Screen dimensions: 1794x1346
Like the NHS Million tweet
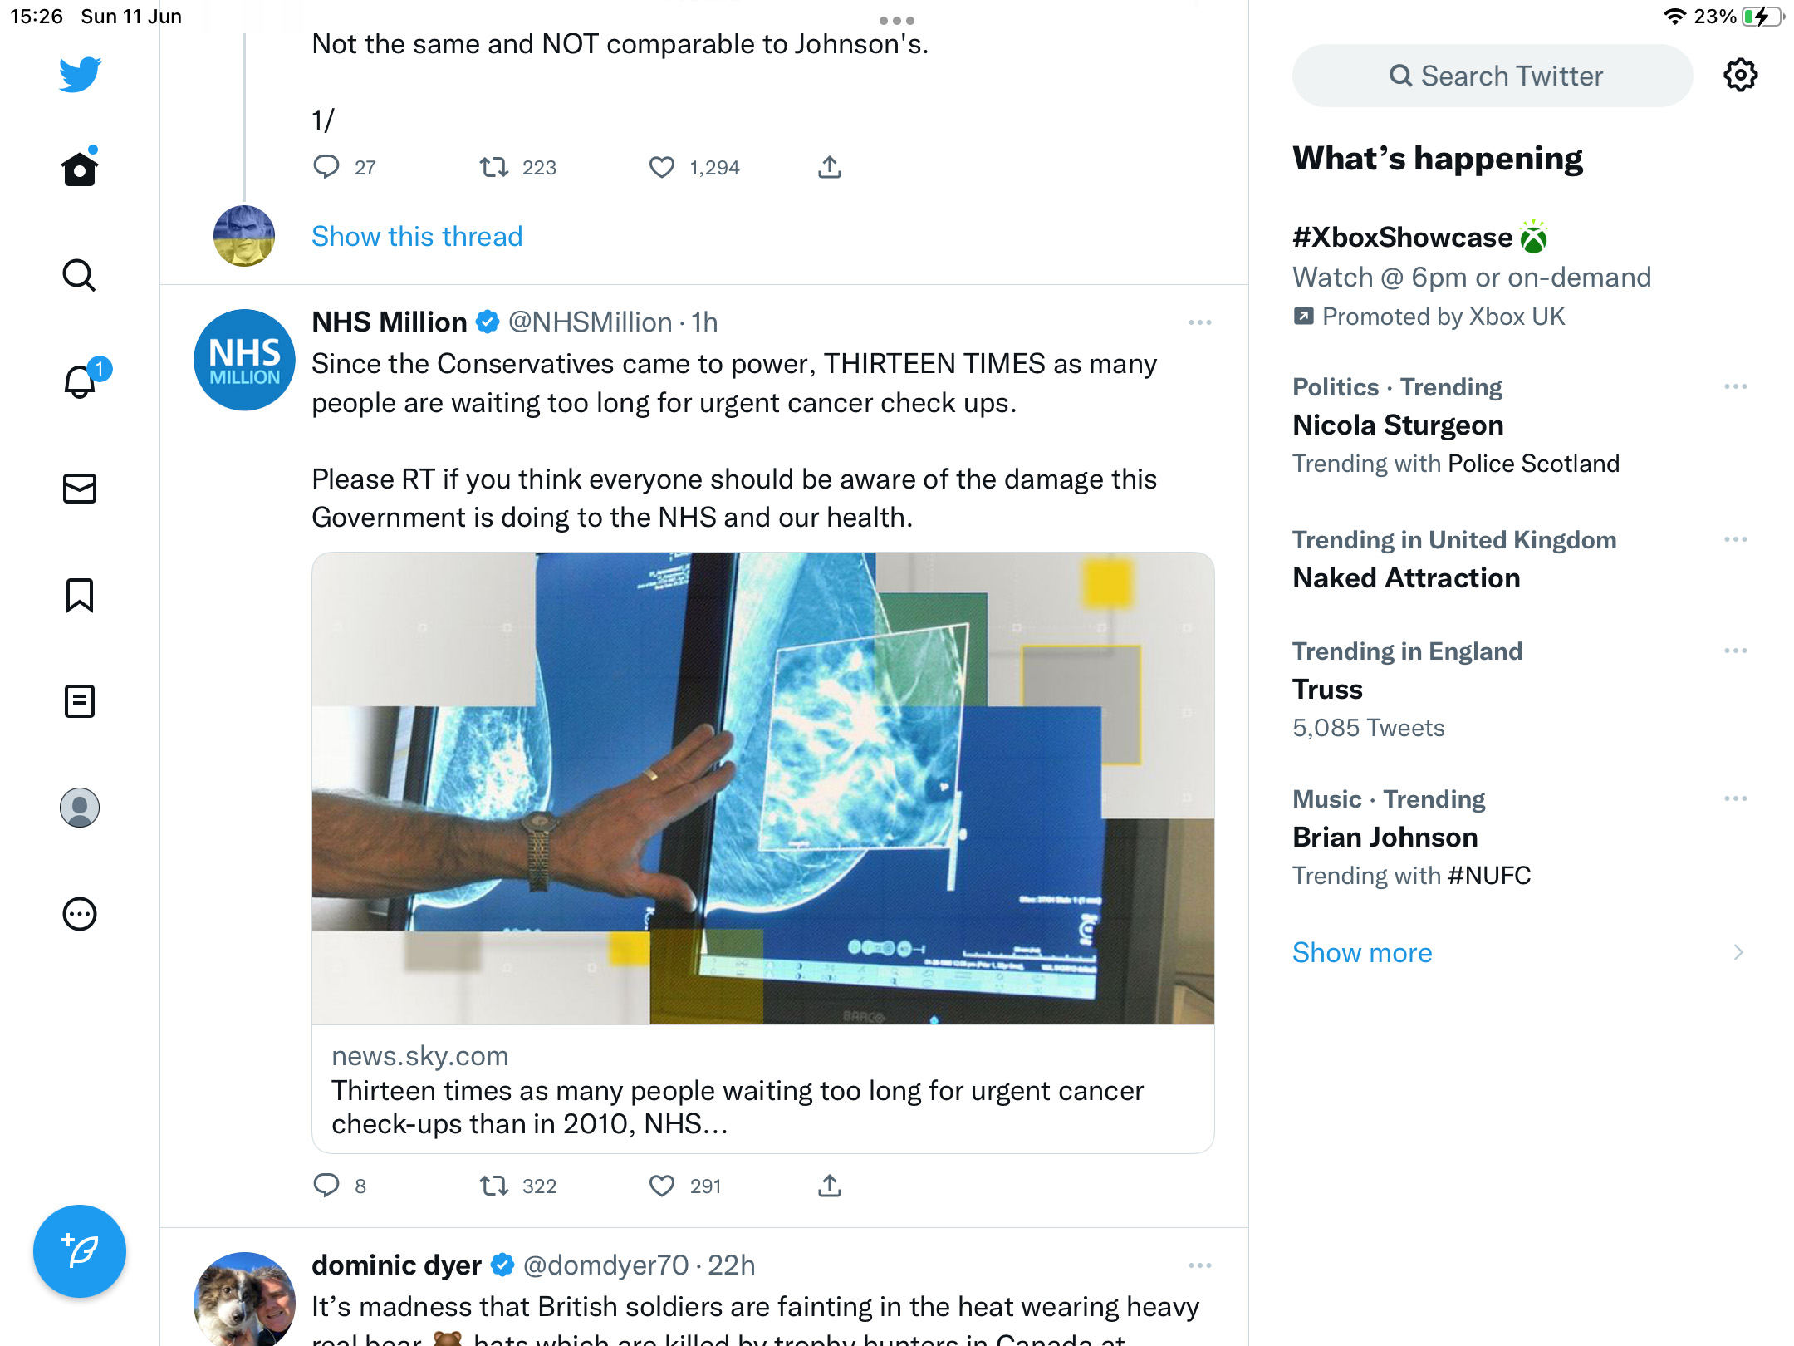click(662, 1186)
